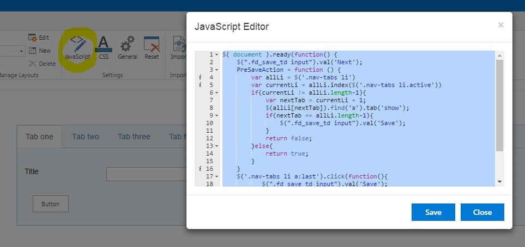Viewport: 525px width, 247px height.
Task: Switch to Tab two
Action: tap(86, 137)
